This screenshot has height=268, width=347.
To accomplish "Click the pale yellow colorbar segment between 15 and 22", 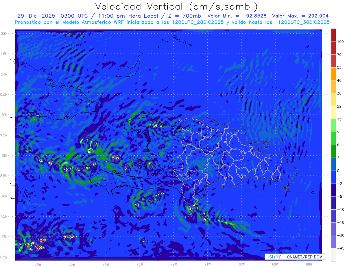I will click(333, 112).
